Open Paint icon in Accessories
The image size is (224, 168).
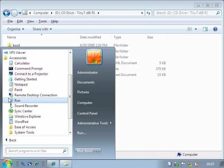pyautogui.click(x=11, y=90)
